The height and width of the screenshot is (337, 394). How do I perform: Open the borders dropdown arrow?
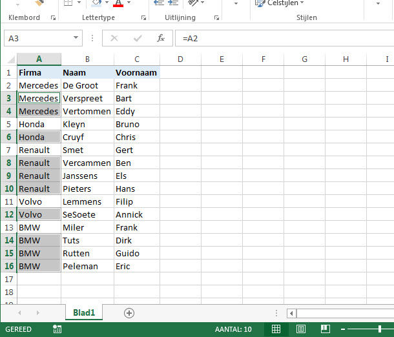coord(79,3)
